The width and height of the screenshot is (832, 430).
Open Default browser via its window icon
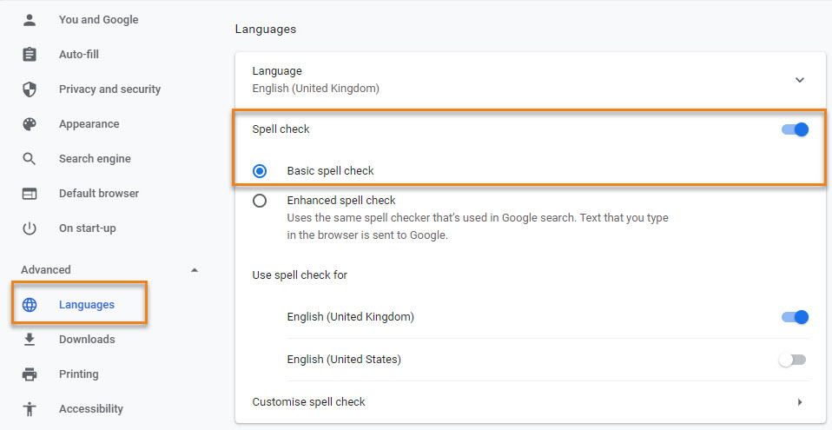(30, 193)
